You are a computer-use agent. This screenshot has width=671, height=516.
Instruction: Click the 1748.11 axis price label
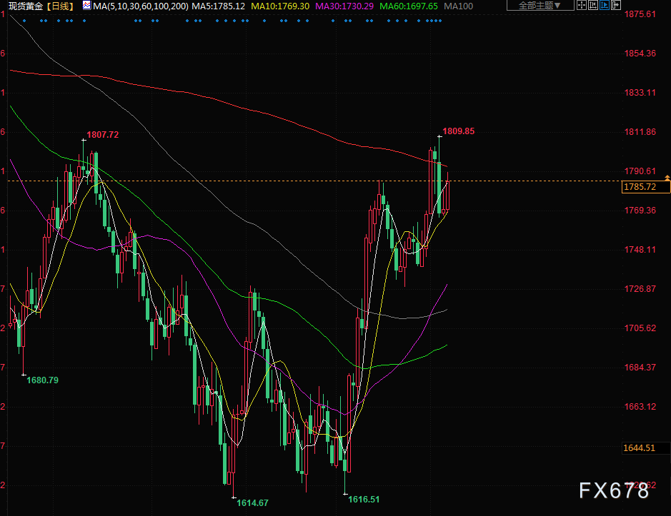point(640,250)
